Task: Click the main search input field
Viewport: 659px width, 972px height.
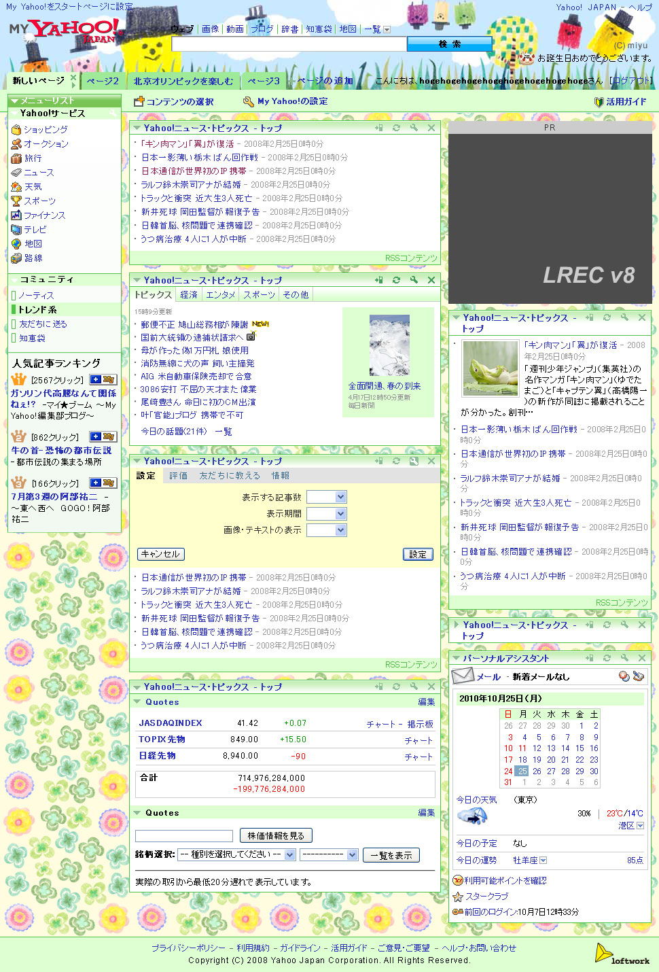Action: click(x=289, y=44)
